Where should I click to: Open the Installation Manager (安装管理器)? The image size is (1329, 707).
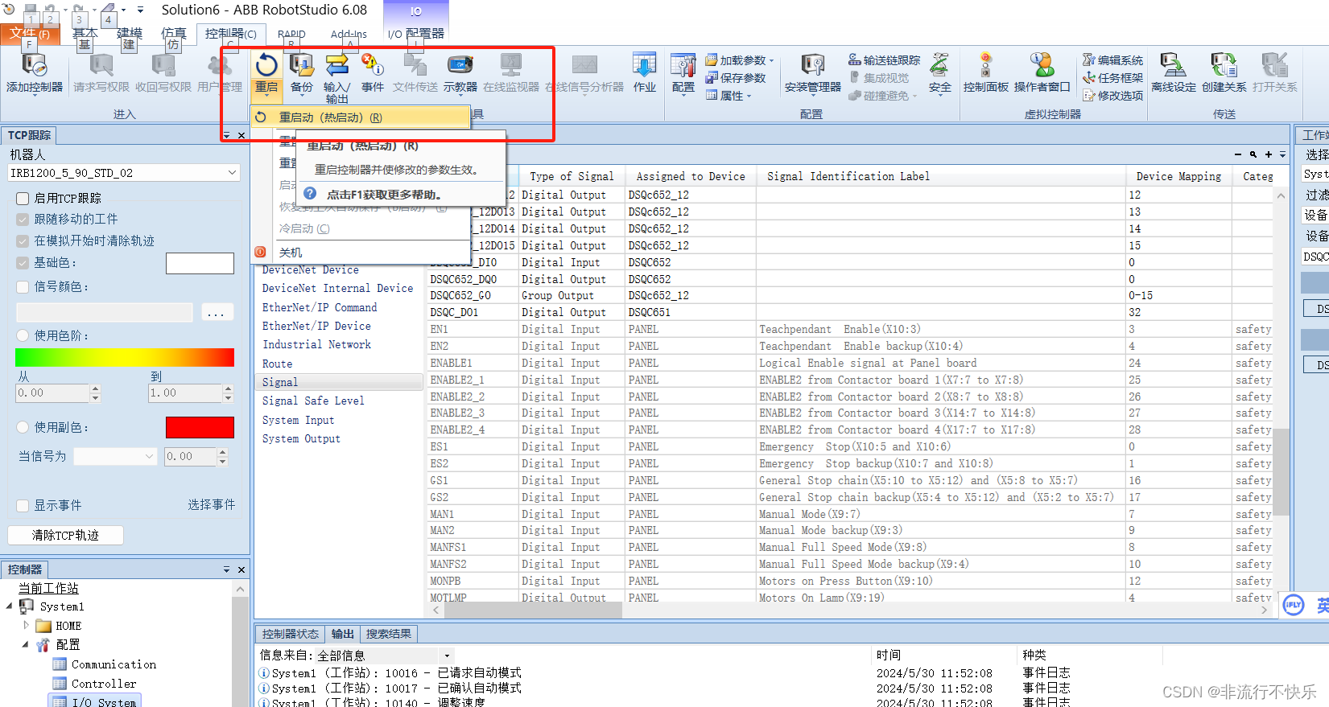click(x=813, y=73)
